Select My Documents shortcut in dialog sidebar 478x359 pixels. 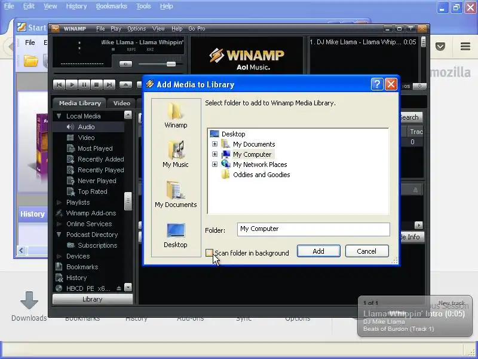176,194
